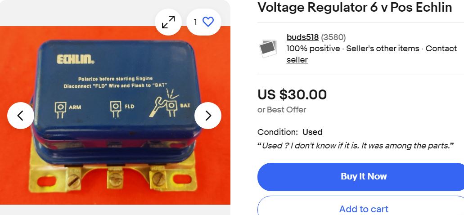The width and height of the screenshot is (464, 215).
Task: Open the blue Echlin regulator photo
Action: (115, 115)
